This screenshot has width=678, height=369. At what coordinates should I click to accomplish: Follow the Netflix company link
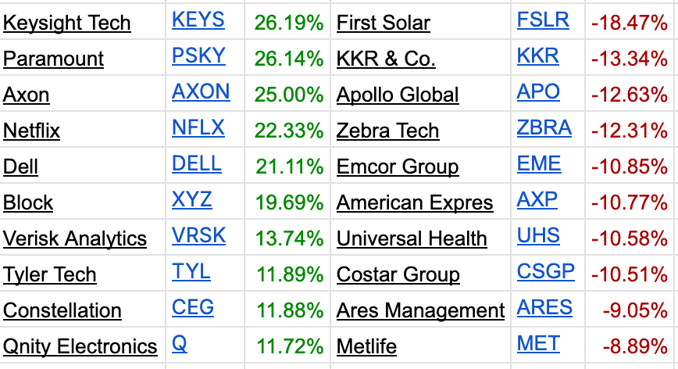click(x=31, y=131)
